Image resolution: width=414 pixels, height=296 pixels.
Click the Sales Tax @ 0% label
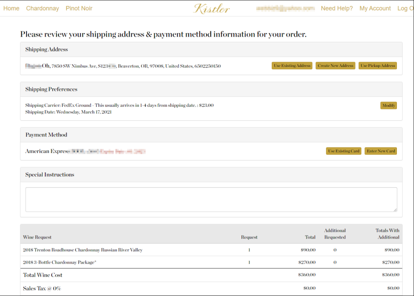(x=42, y=288)
